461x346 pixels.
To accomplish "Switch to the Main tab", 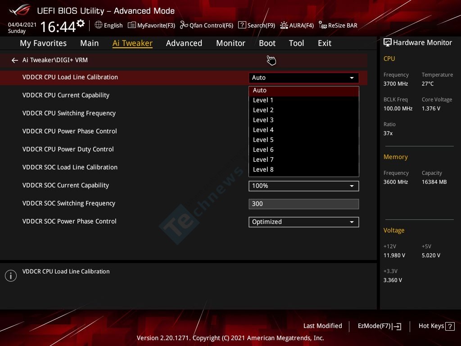I will coord(90,43).
